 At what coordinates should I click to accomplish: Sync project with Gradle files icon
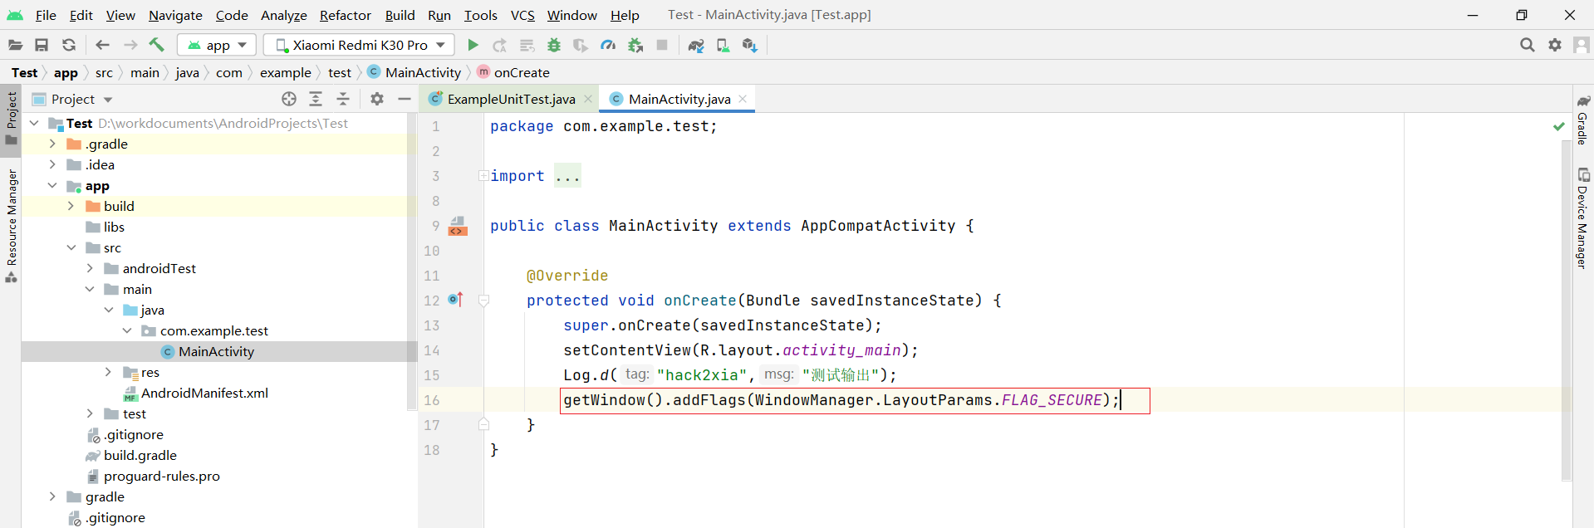point(696,45)
